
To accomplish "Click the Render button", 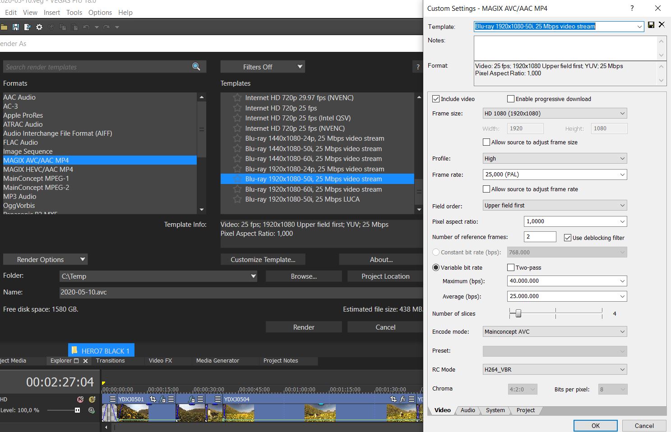I will 304,327.
